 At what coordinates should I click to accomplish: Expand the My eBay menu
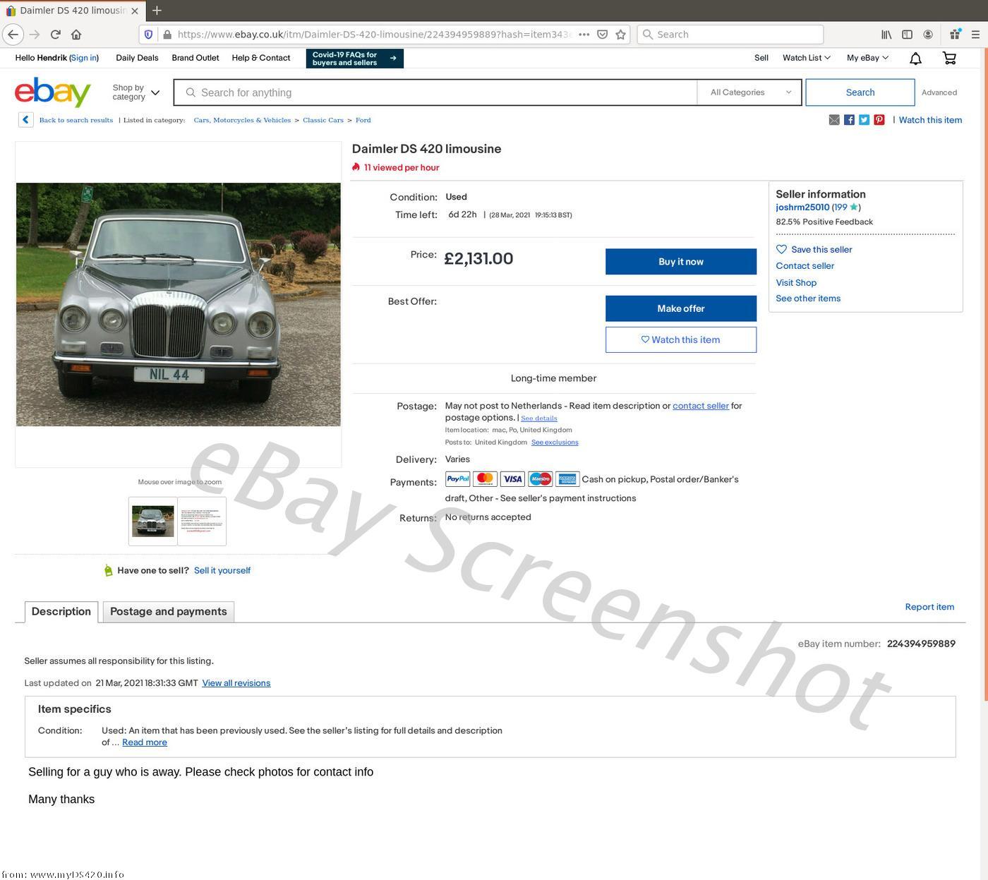coord(867,58)
